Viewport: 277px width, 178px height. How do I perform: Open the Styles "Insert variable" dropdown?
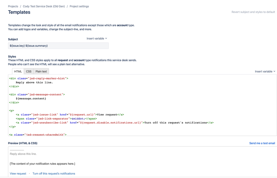pos(265,71)
